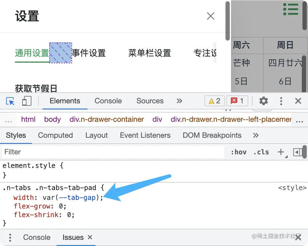308x246 pixels.
Task: Click the errors count badge showing 1
Action: [237, 101]
